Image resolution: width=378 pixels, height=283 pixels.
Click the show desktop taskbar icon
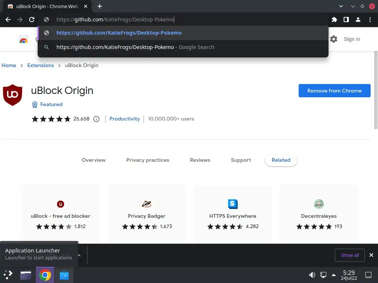(368, 275)
